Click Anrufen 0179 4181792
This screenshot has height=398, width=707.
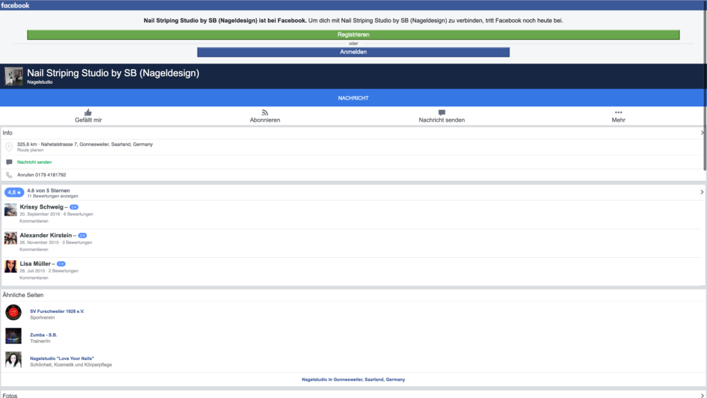tap(41, 175)
